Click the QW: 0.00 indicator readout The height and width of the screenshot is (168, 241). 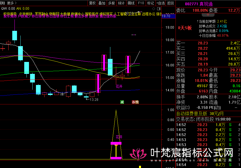8,9
